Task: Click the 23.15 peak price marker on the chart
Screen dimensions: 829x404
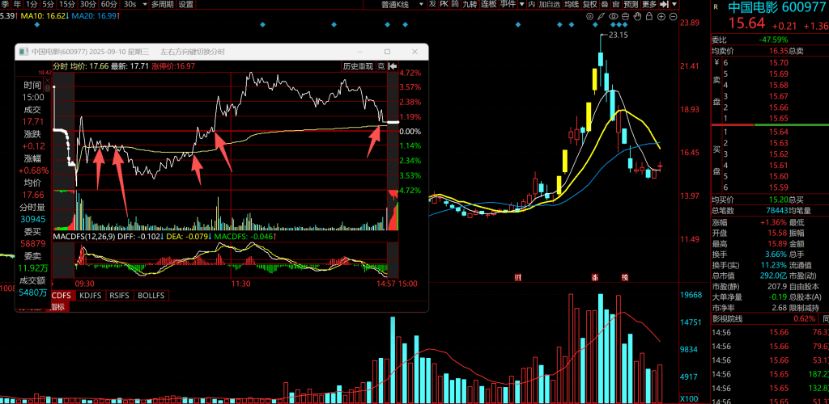Action: [618, 35]
